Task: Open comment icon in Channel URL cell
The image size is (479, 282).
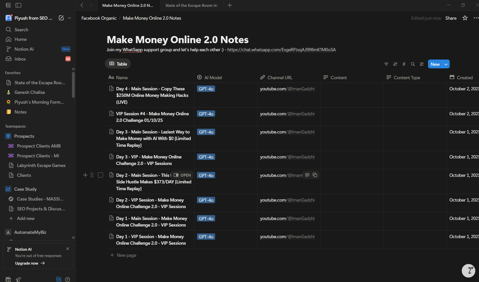Action: [307, 175]
